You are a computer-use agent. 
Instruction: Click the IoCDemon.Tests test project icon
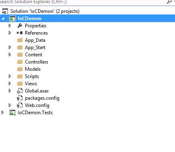coord(12,113)
